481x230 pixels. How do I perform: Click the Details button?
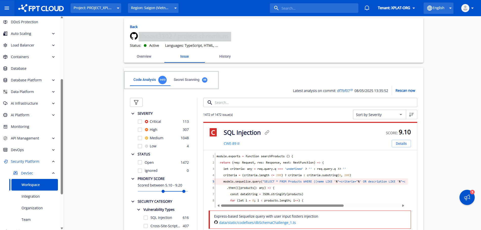401,144
